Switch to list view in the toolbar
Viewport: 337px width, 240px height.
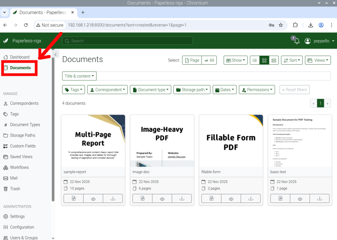tap(255, 60)
